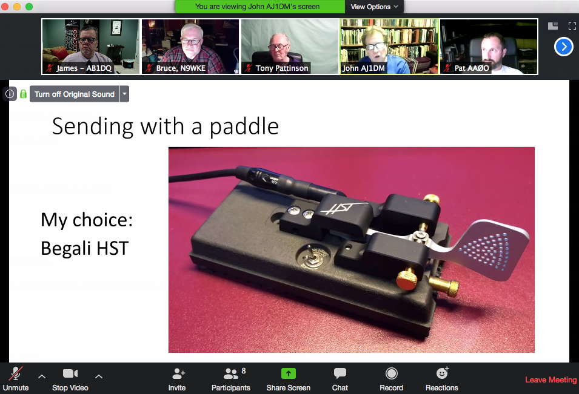Expand audio options arrow beside Unmute

(x=42, y=376)
